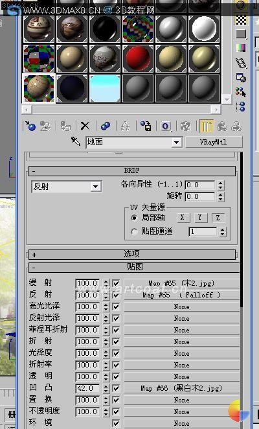Click the Go to Parent icon

tap(222, 126)
